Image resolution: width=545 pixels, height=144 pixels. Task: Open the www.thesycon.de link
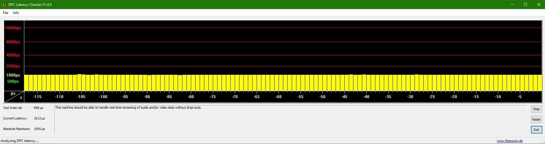point(510,141)
